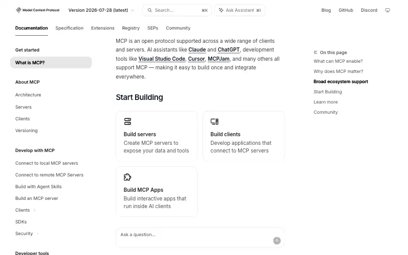Select What is MCP? in sidebar

tap(51, 63)
